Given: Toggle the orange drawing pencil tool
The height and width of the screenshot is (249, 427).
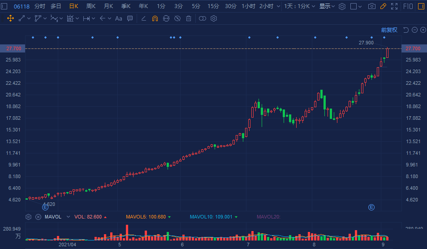Looking at the screenshot, I should pyautogui.click(x=383, y=6).
